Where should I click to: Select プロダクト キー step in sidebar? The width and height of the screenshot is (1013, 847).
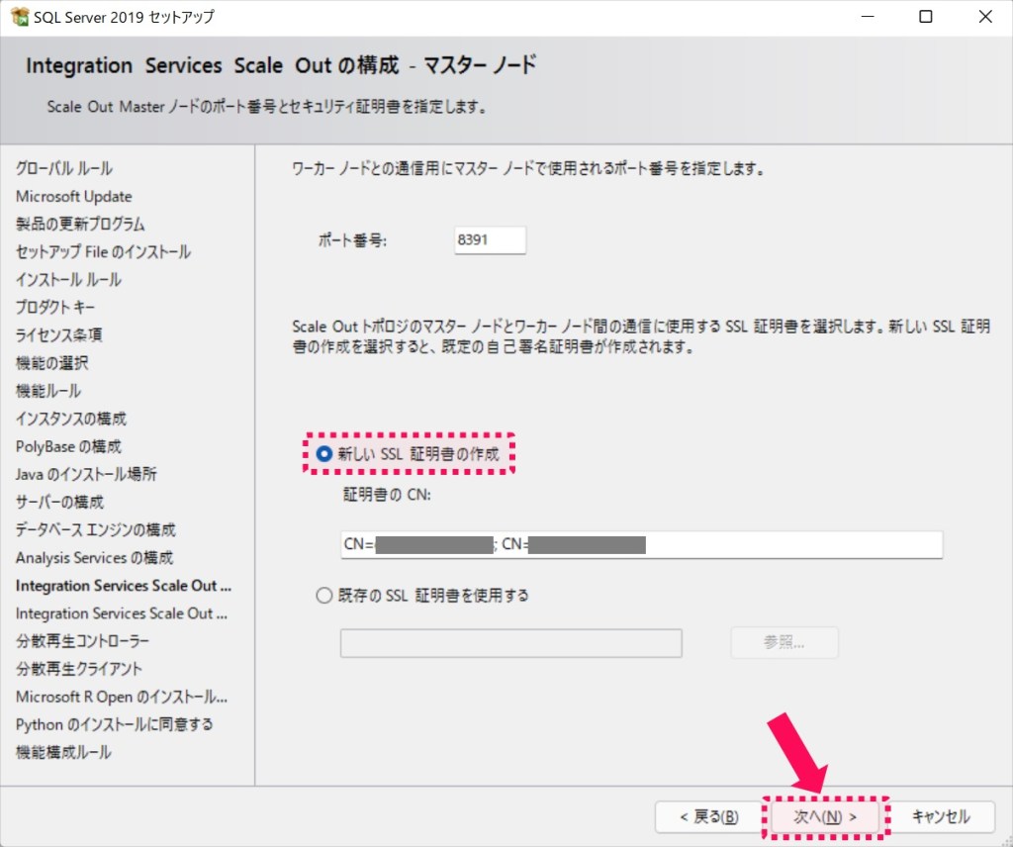point(55,308)
